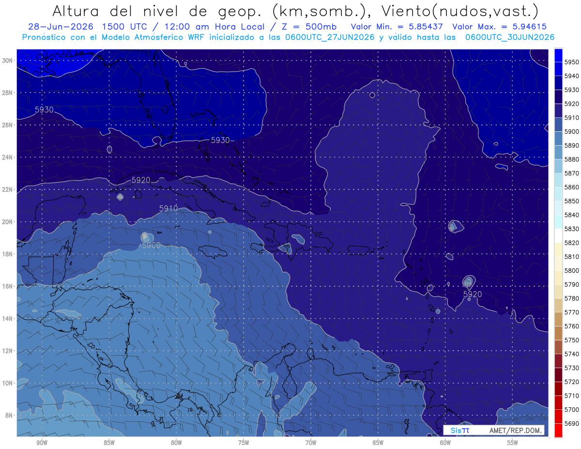Click the 20N latitude axis label

[8, 222]
